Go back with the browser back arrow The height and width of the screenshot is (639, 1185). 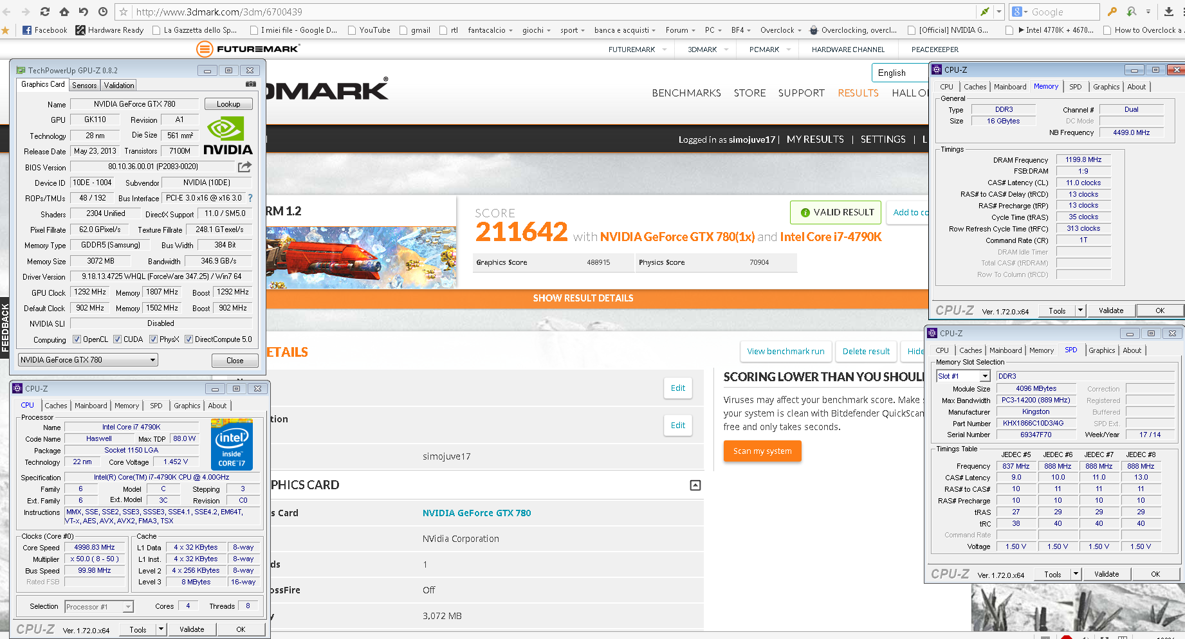(7, 12)
